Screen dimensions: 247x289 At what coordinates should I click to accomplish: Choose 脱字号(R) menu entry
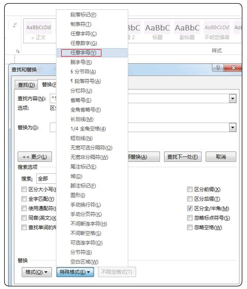point(92,62)
